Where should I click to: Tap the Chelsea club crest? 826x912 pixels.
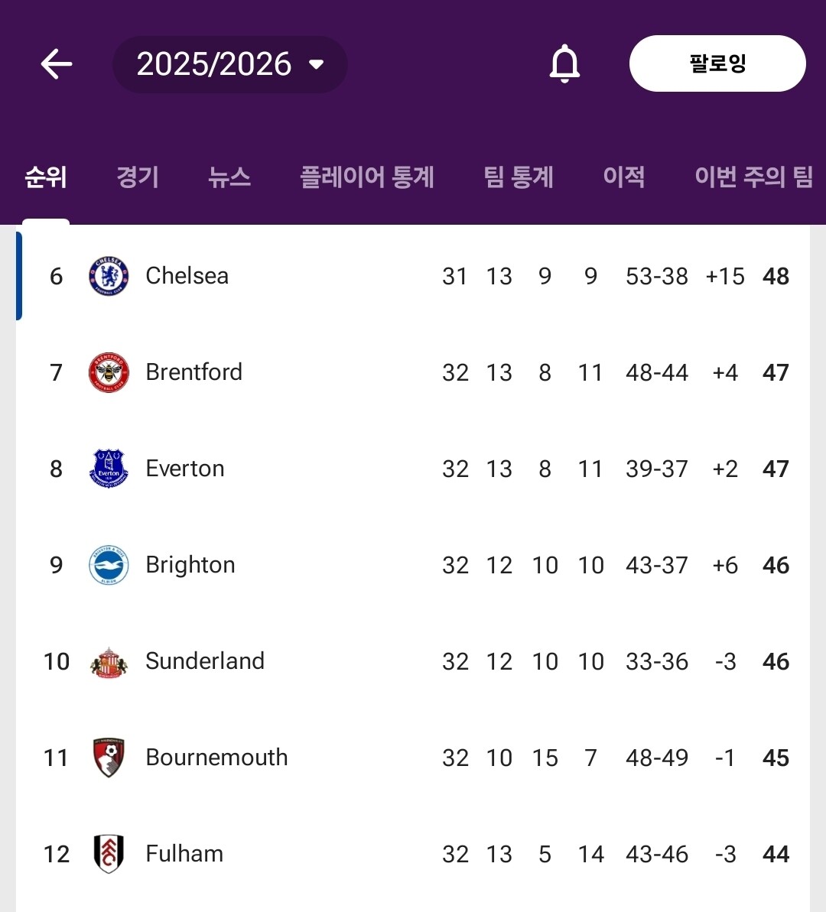(109, 276)
